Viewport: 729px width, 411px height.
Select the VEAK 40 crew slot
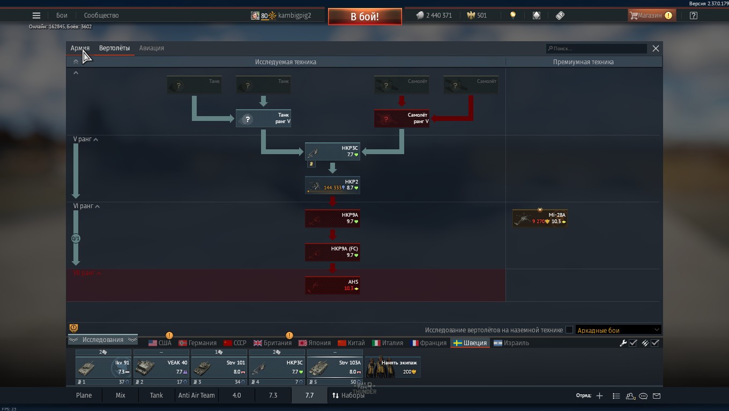point(161,368)
